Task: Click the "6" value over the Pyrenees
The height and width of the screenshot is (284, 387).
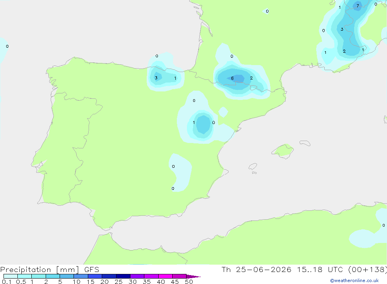Action: 232,78
